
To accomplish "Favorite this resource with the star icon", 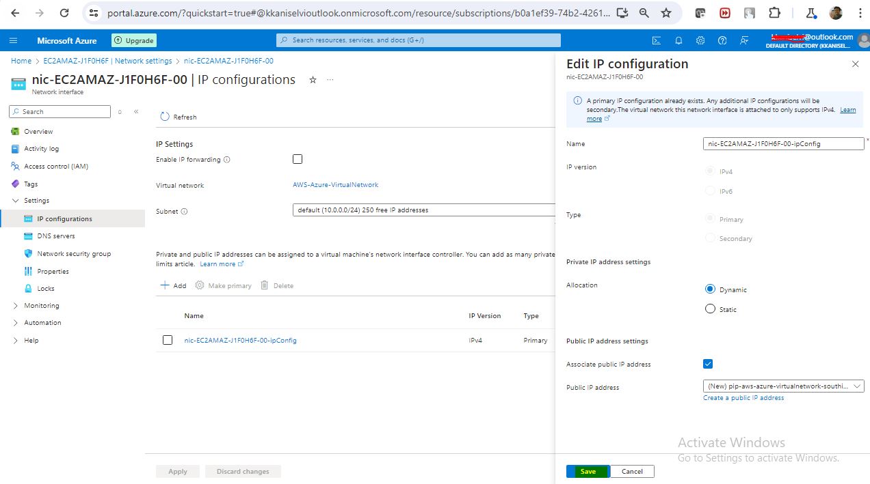I will (313, 80).
